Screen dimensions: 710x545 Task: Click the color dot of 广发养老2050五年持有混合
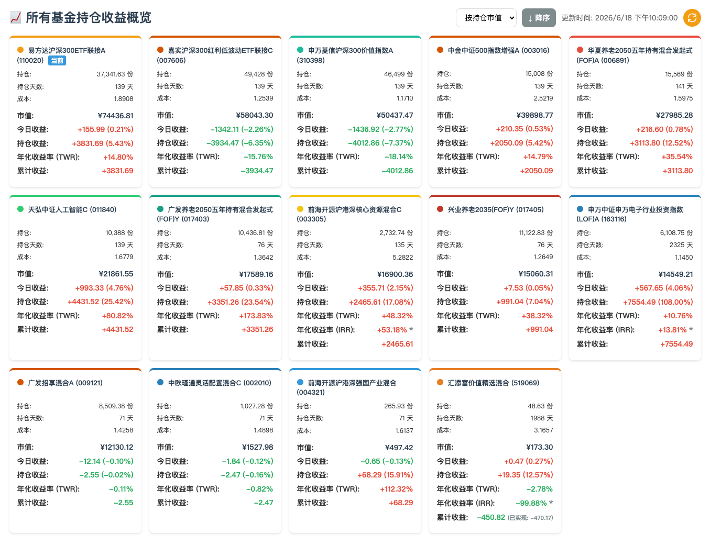[160, 209]
